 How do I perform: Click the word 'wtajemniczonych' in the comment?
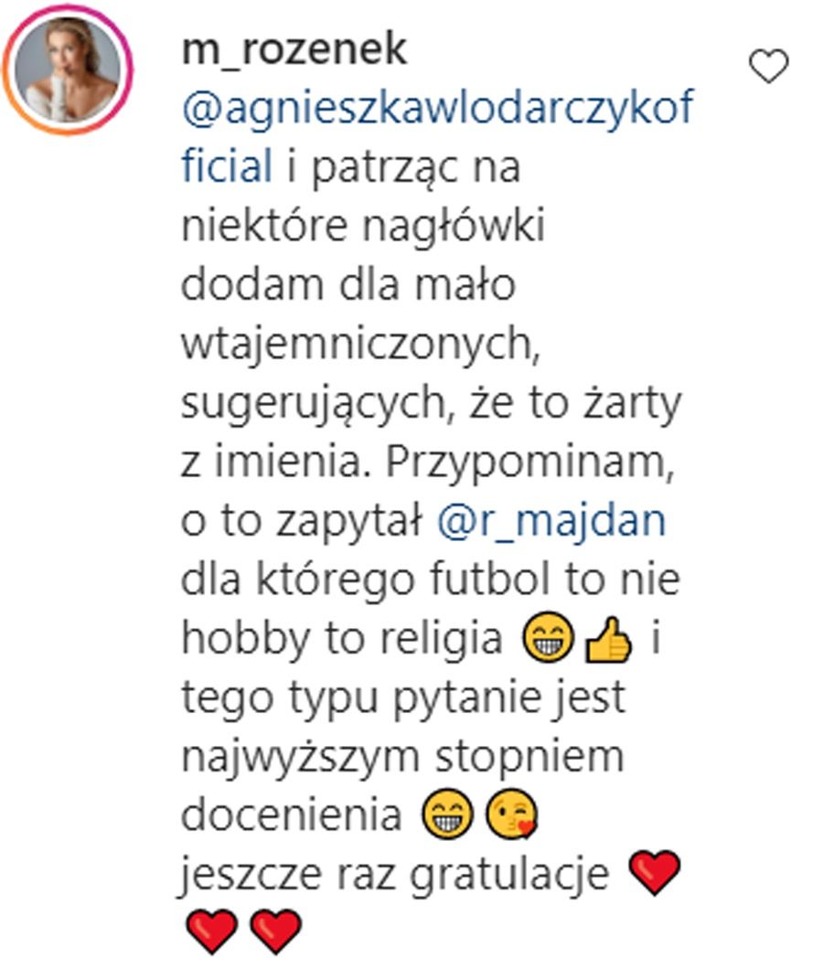point(360,346)
